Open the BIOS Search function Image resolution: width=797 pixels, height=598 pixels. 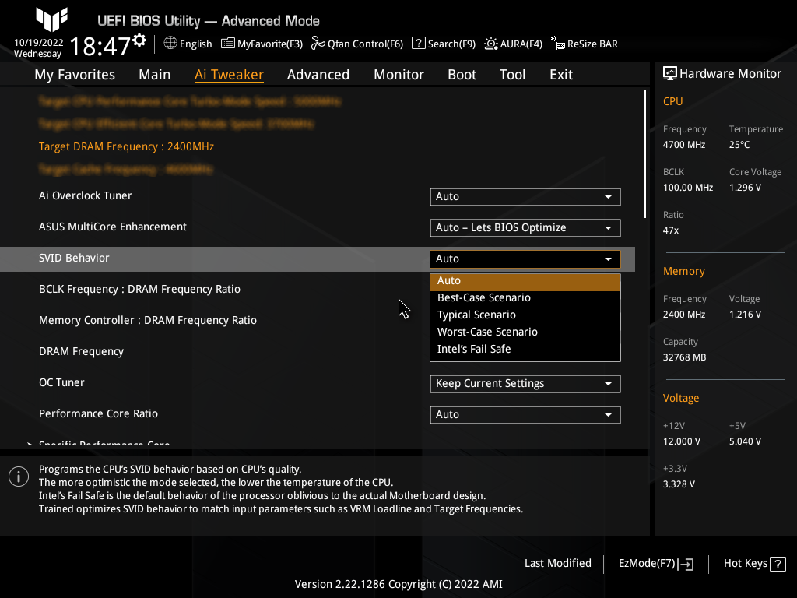click(443, 44)
